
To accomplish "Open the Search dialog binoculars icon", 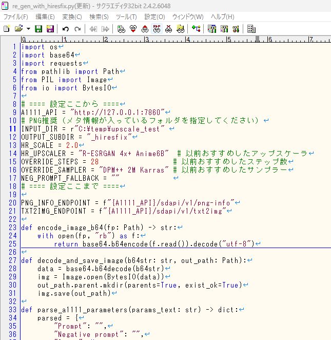I will 121,29.
